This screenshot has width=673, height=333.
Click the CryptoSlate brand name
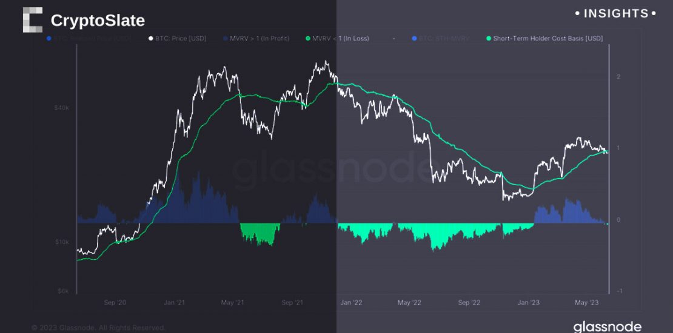pyautogui.click(x=98, y=21)
